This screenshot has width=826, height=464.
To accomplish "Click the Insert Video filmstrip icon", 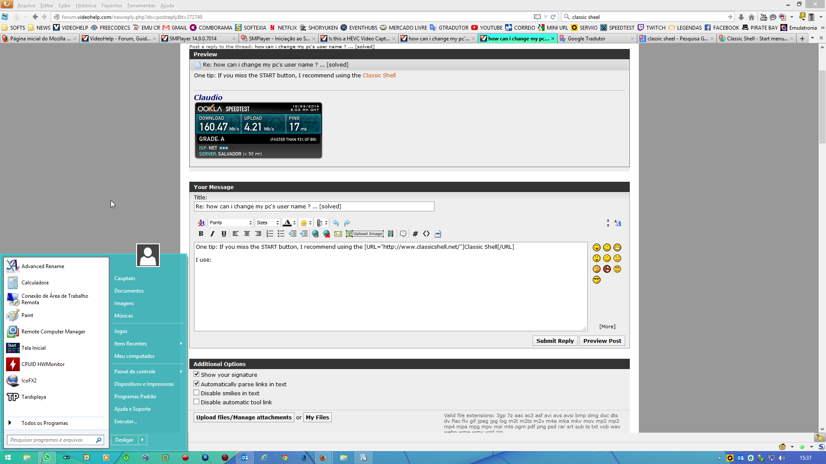I will [x=391, y=234].
